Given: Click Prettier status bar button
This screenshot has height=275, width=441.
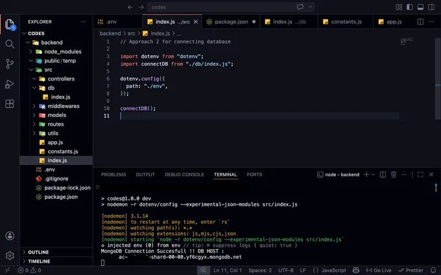Looking at the screenshot, I should (411, 270).
